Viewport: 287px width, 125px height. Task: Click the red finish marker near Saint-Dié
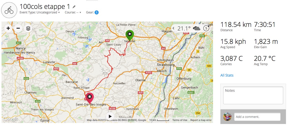click(x=89, y=98)
